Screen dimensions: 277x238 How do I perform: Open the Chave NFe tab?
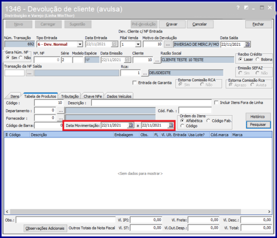pyautogui.click(x=93, y=96)
